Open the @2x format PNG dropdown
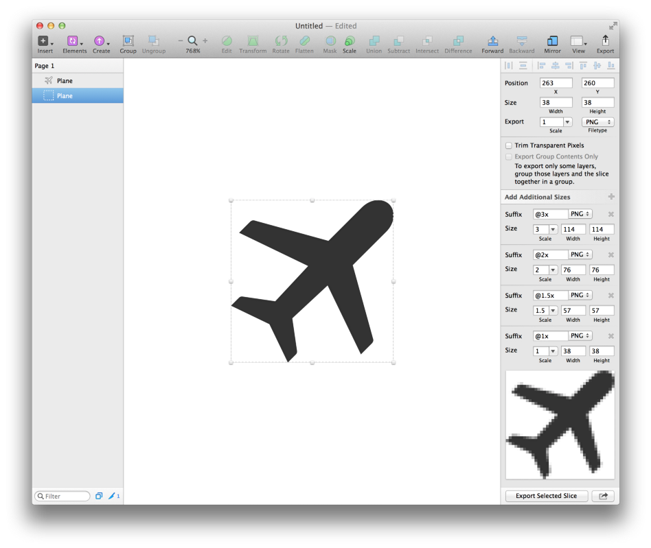Viewport: 651px width, 548px height. (580, 254)
